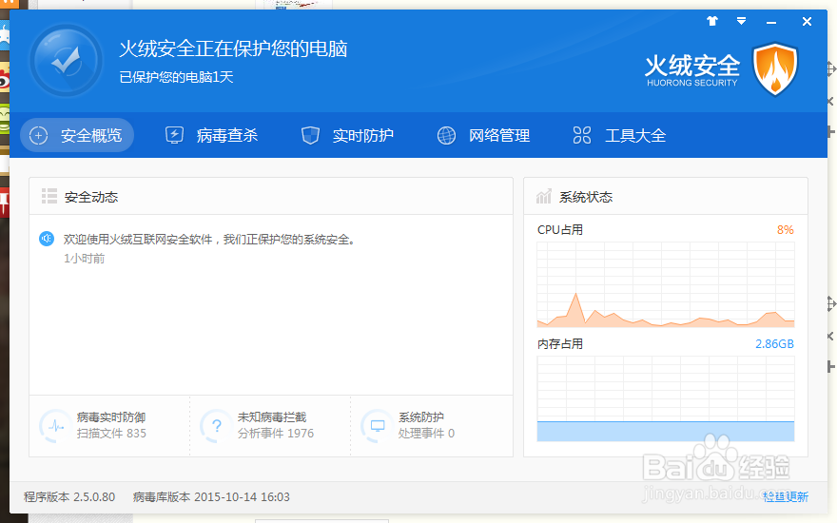Click the plus-circle icon of 安全概览

[x=38, y=136]
